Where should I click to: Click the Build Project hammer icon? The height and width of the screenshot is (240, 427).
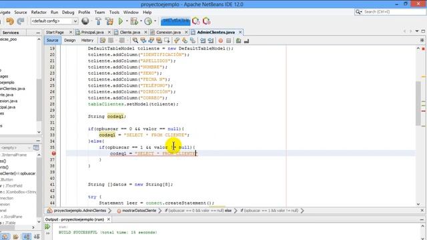(x=98, y=21)
